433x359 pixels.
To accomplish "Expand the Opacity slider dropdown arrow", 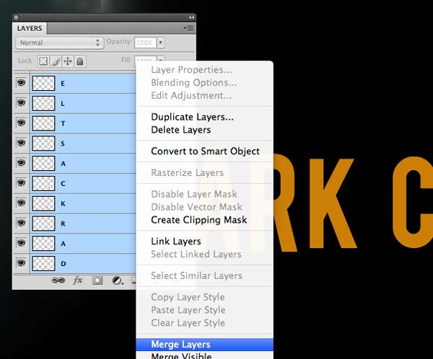I will point(162,43).
